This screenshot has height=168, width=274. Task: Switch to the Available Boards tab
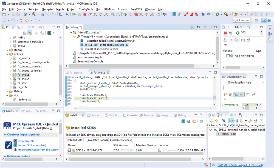[98, 140]
